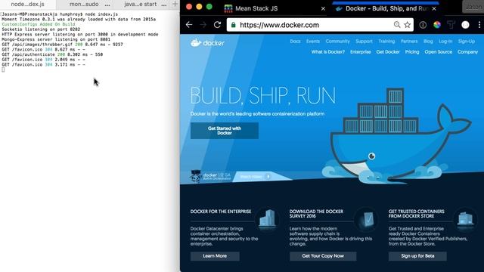This screenshot has height=272, width=484.
Task: Open the Company menu item
Action: (x=467, y=52)
